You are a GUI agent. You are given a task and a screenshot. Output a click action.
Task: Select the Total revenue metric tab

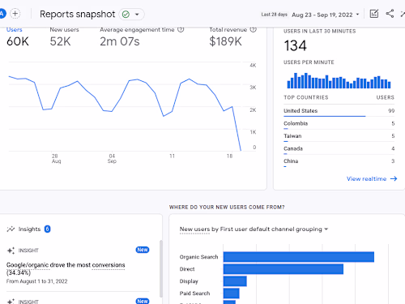point(232,37)
